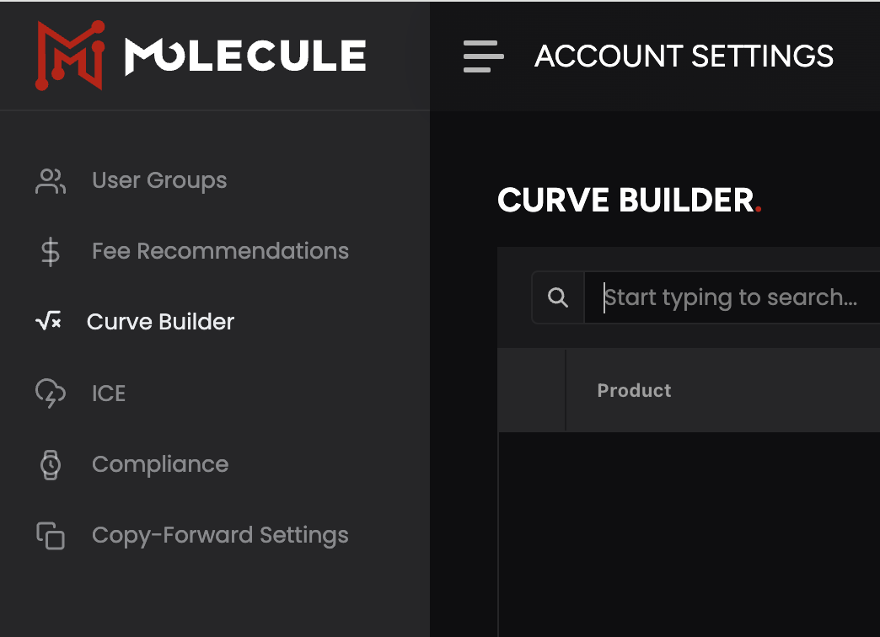Viewport: 880px width, 637px height.
Task: Click the Curve Builder square-root icon
Action: 48,321
